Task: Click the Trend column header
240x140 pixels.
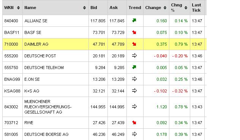Action: pos(135,8)
